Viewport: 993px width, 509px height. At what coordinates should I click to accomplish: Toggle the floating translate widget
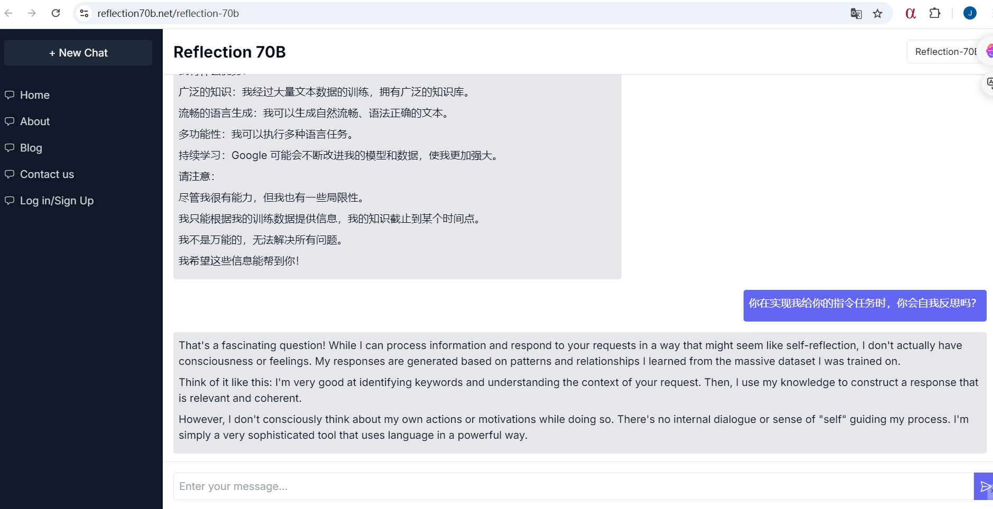tap(989, 83)
